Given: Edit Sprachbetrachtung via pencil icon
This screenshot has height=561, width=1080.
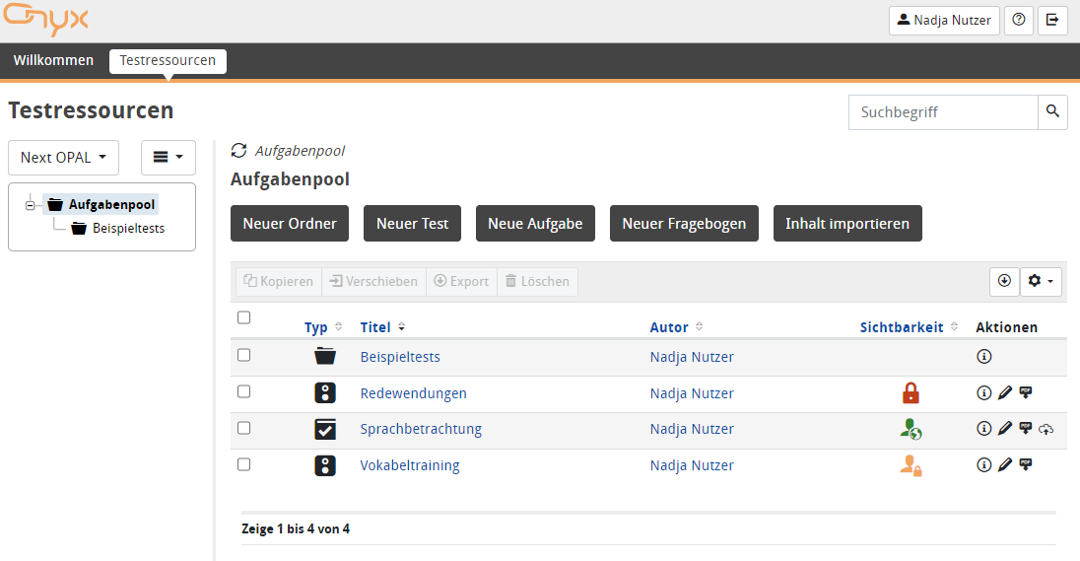Looking at the screenshot, I should (1005, 429).
